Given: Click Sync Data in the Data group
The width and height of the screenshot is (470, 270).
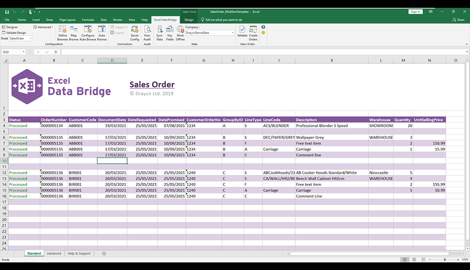Looking at the screenshot, I should [x=159, y=33].
